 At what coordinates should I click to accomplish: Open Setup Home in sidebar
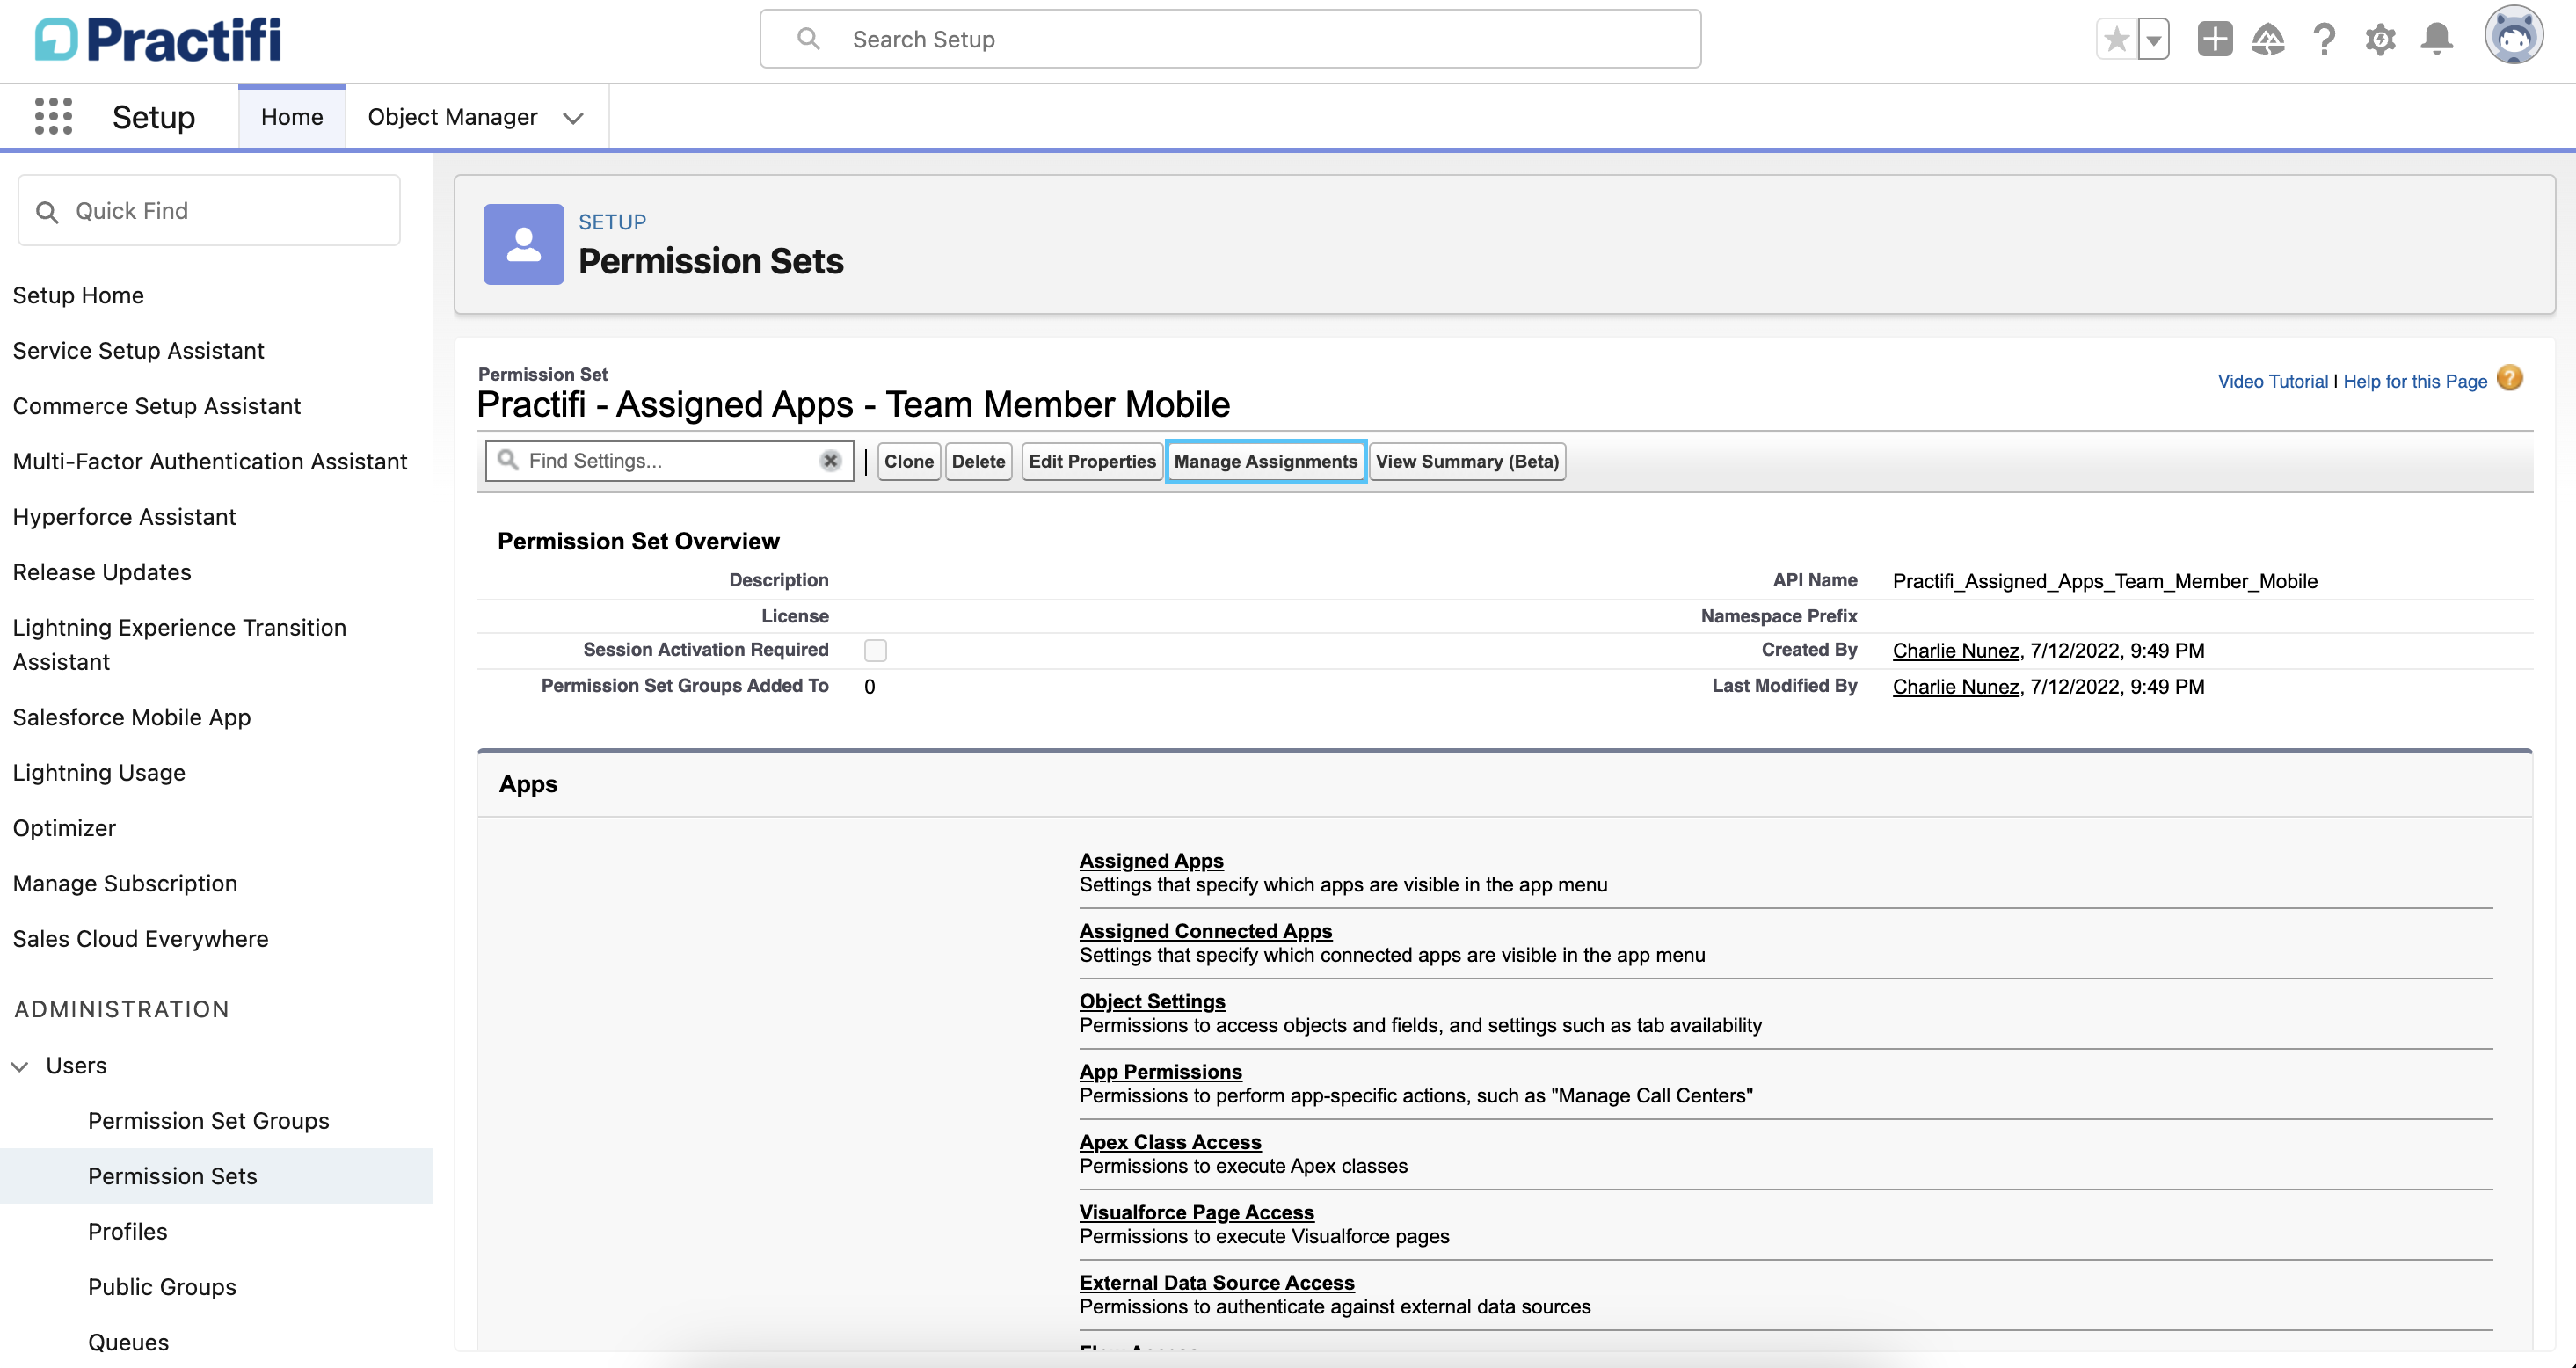tap(78, 296)
